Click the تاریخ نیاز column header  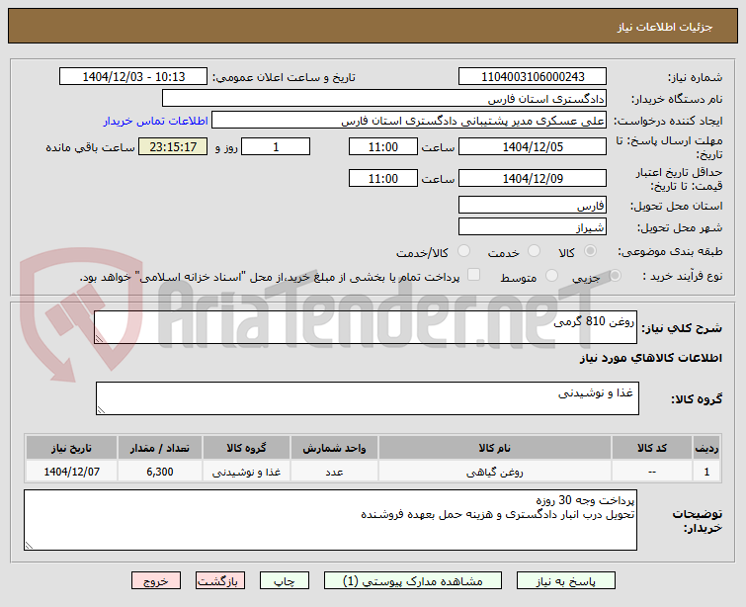71,448
